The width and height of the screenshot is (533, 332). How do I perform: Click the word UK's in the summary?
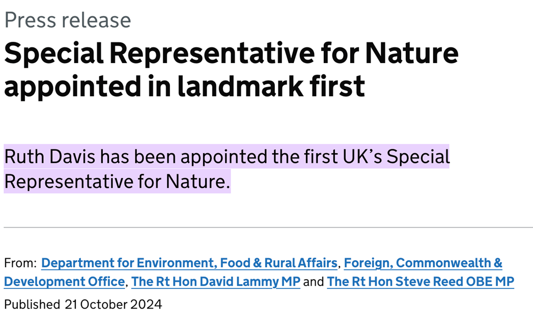click(362, 157)
